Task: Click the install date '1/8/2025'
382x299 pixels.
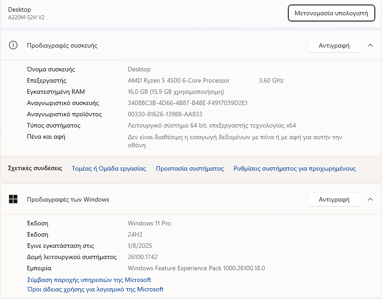Action: tap(140, 246)
